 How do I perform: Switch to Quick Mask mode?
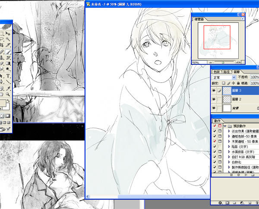point(8,116)
